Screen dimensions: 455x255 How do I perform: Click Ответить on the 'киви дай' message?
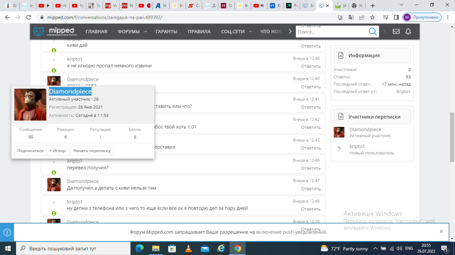pos(311,46)
